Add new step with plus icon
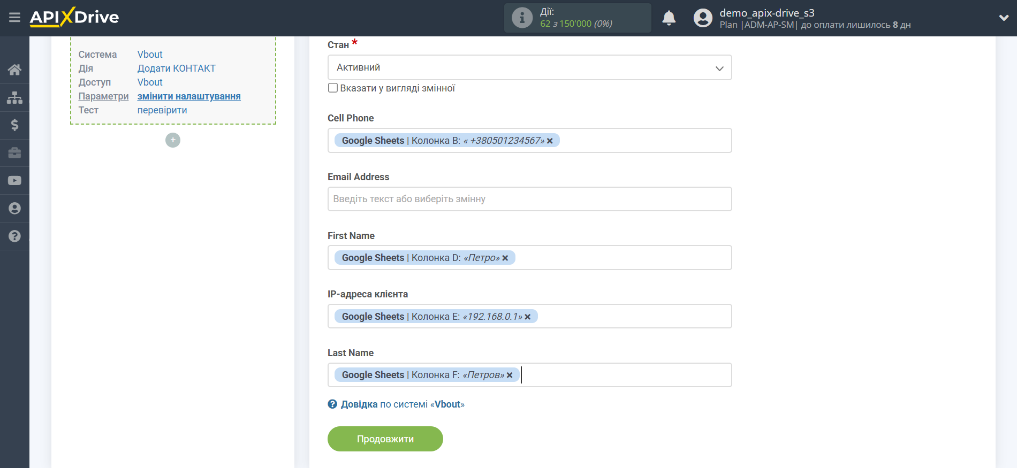 173,140
